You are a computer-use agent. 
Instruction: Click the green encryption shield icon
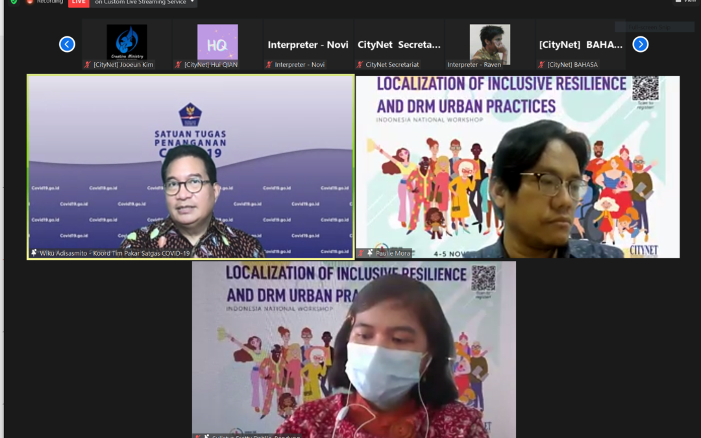[14, 2]
